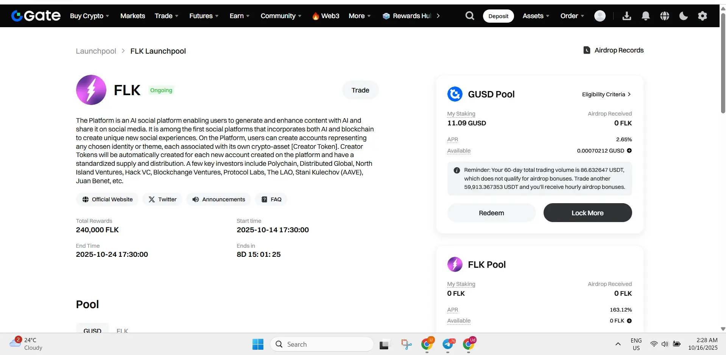Screen dimensions: 726x355
Task: Open the Windows Start button
Action: (258, 344)
